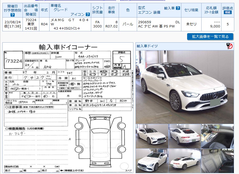Click 東京 venue text in table

coord(31,24)
